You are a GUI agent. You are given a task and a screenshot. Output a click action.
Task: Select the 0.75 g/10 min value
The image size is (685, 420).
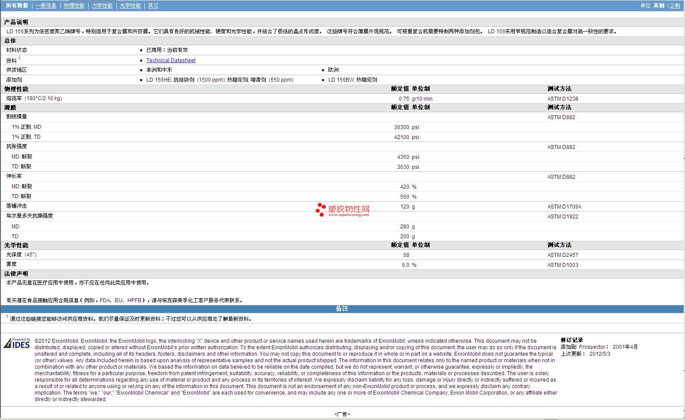click(415, 99)
